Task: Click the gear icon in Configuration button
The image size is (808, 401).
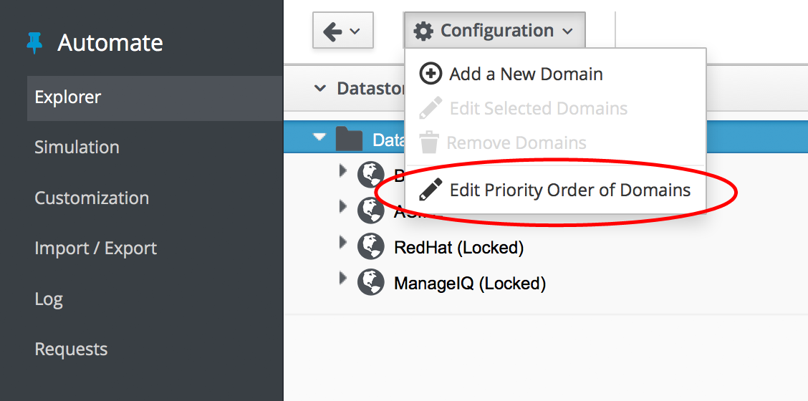Action: tap(424, 31)
